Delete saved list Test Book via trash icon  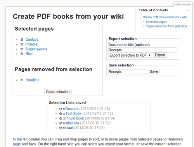click(x=61, y=114)
